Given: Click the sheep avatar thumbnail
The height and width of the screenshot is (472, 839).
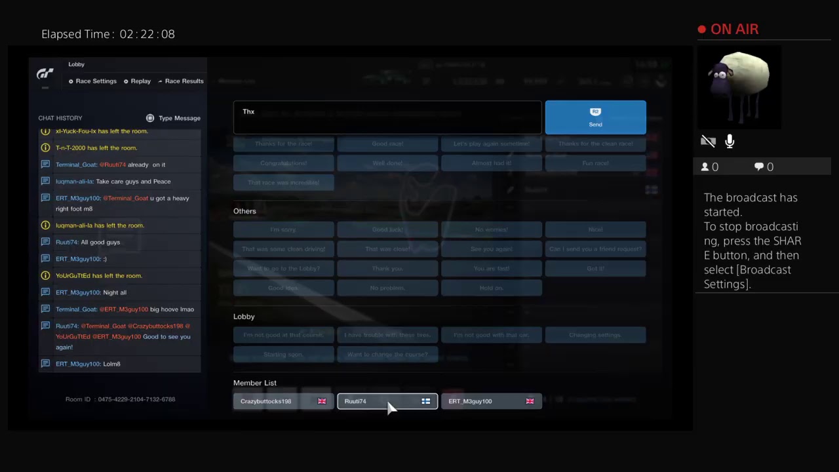Looking at the screenshot, I should pos(739,87).
